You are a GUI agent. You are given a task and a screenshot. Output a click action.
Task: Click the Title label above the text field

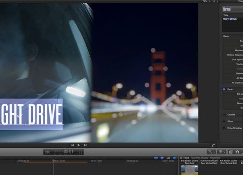(x=225, y=15)
